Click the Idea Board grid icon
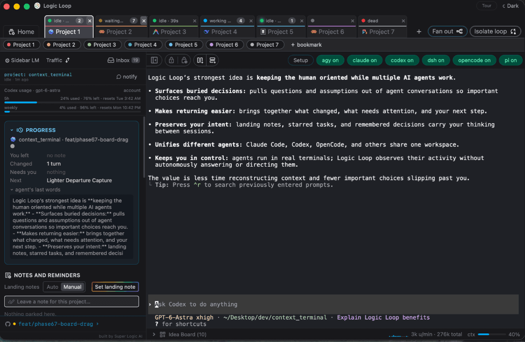 coord(162,334)
